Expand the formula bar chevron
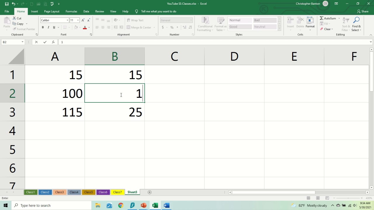The width and height of the screenshot is (374, 210). (x=370, y=42)
